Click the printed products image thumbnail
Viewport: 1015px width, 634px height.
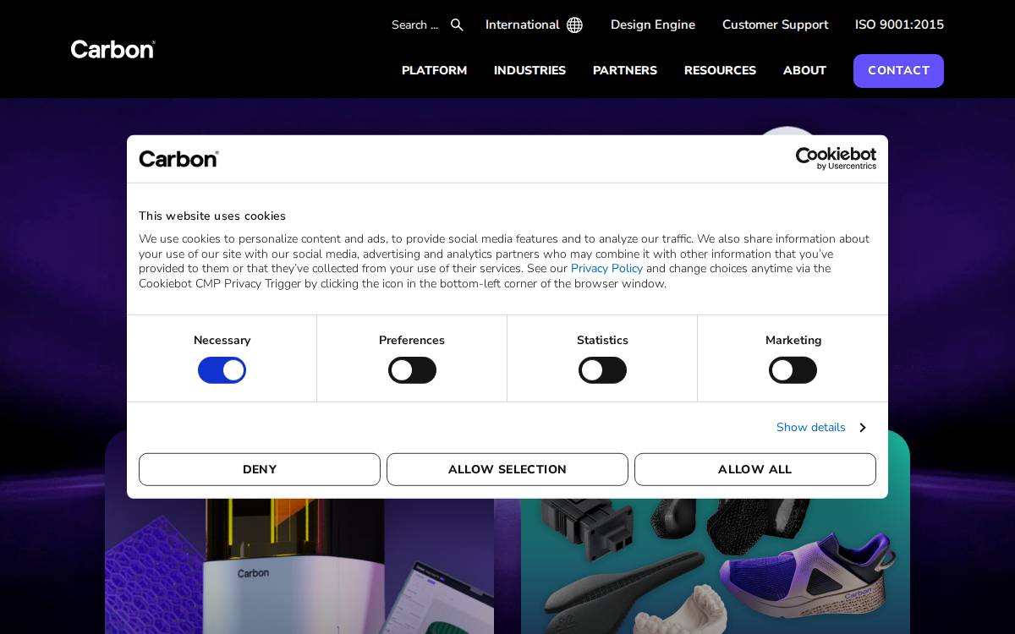pos(716,566)
